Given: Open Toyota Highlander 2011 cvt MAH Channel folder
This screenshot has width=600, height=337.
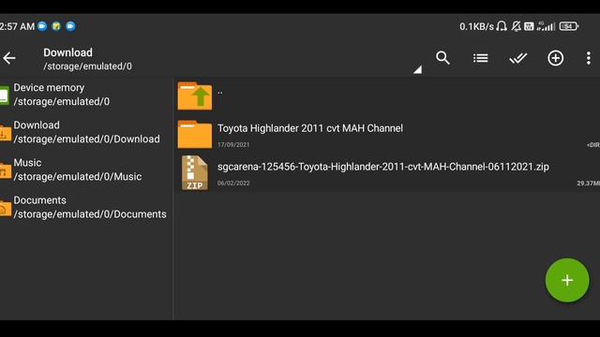Looking at the screenshot, I should tap(387, 135).
